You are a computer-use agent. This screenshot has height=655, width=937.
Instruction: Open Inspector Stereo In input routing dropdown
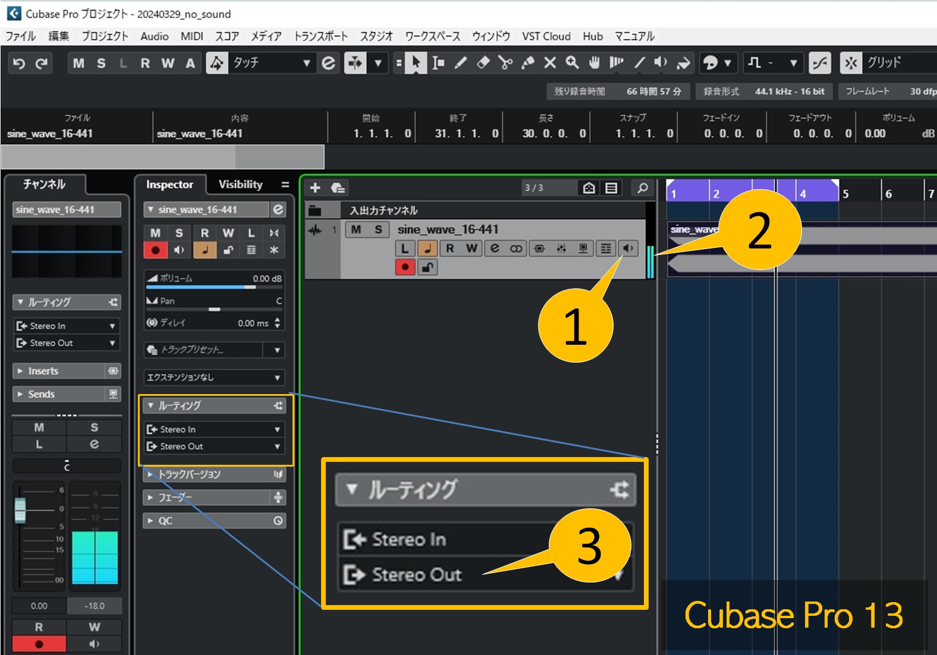(214, 429)
